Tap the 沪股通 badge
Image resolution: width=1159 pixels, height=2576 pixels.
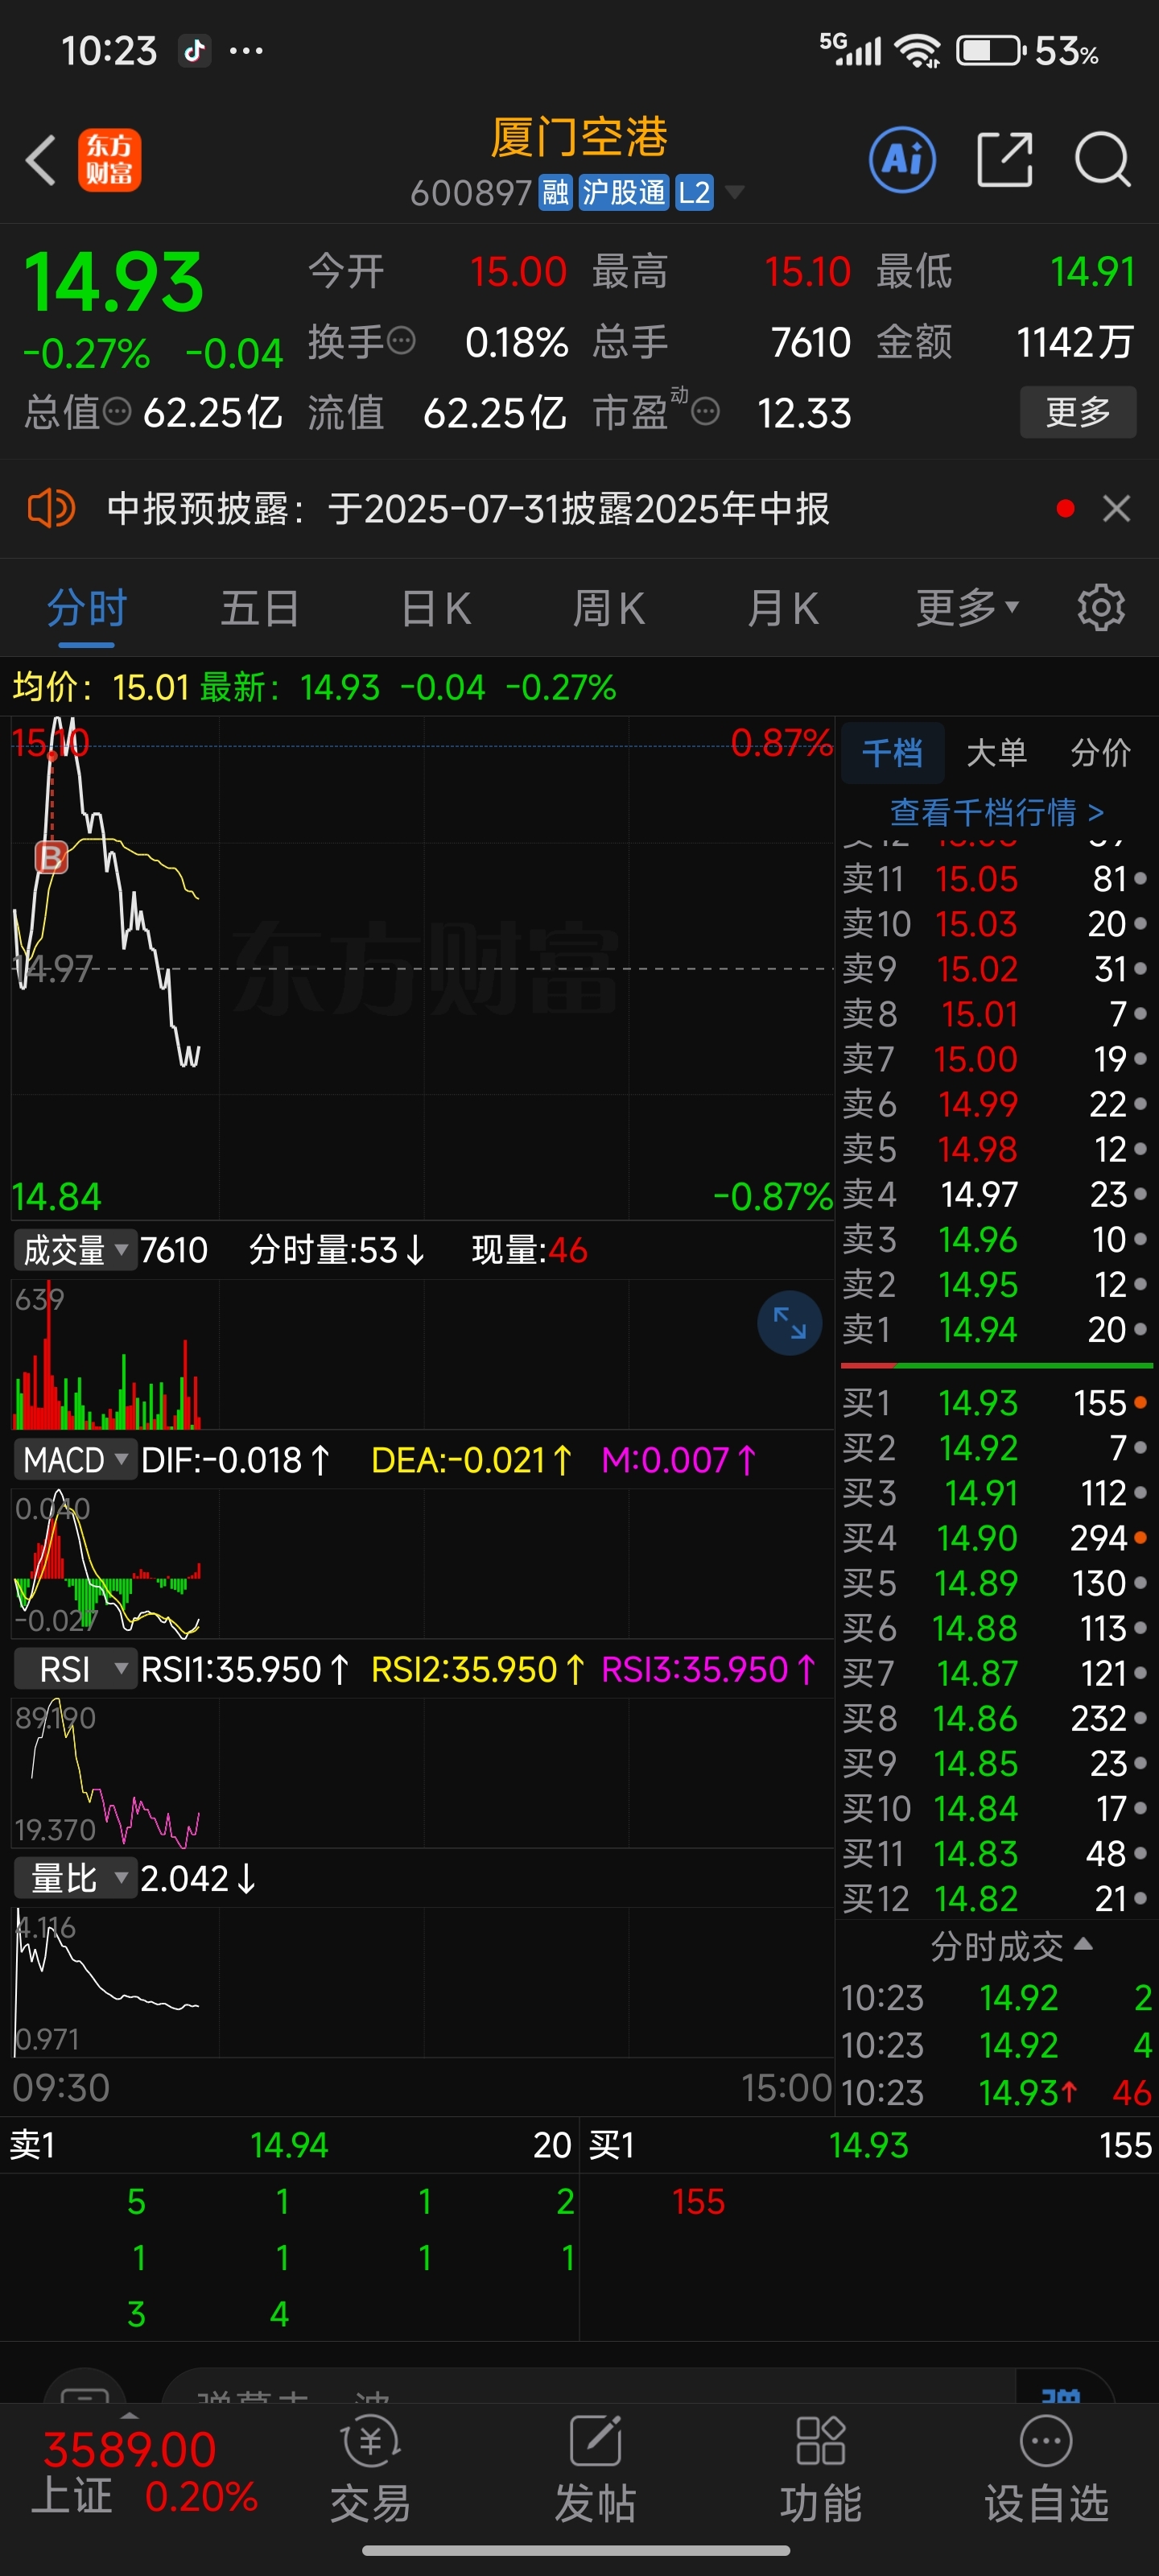(623, 192)
